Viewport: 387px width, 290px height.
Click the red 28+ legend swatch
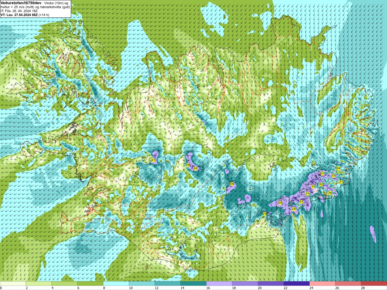(374, 284)
